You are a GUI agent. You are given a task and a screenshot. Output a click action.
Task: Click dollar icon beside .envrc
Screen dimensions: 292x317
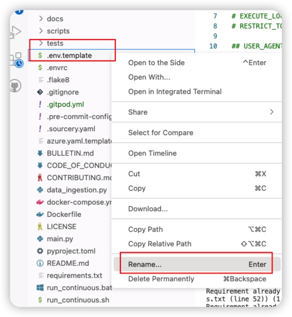(x=40, y=68)
